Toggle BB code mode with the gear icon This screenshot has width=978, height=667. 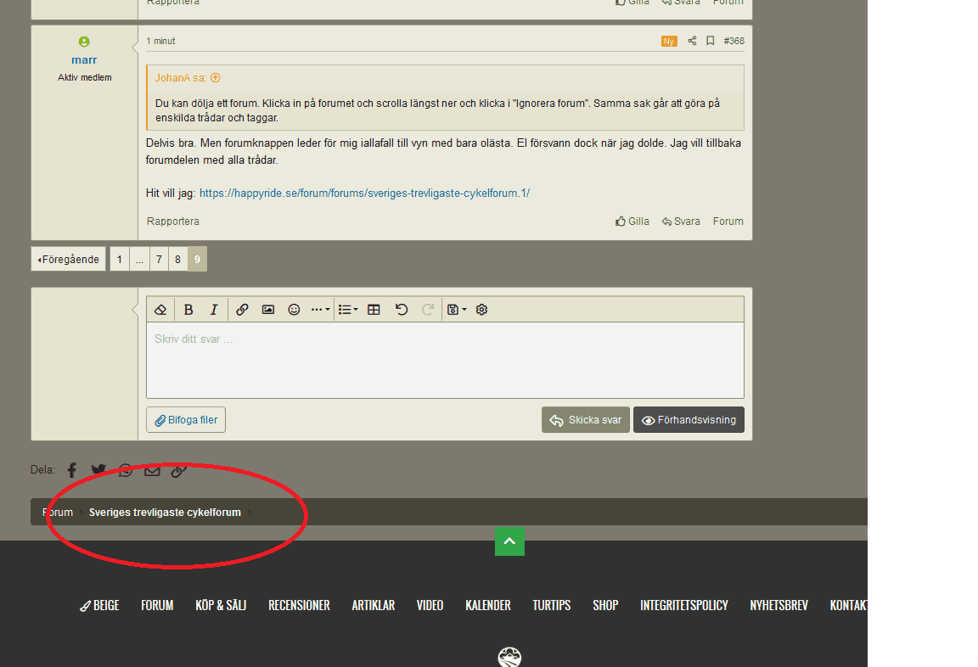point(481,310)
